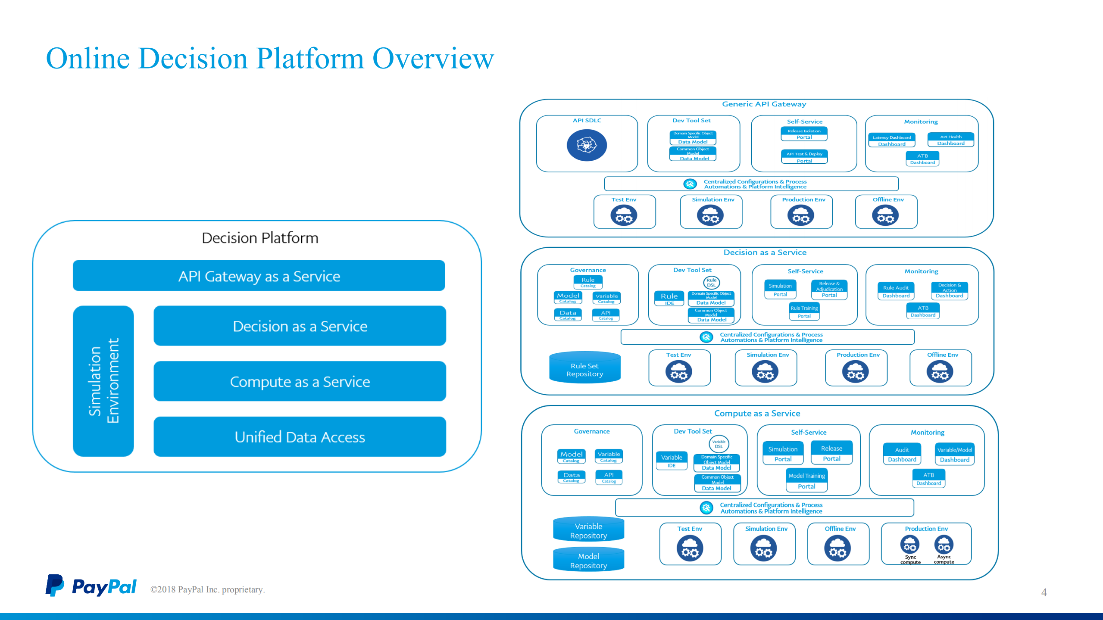Click the Sync compute cloud icon
Viewport: 1103px width, 620px height.
click(x=909, y=545)
